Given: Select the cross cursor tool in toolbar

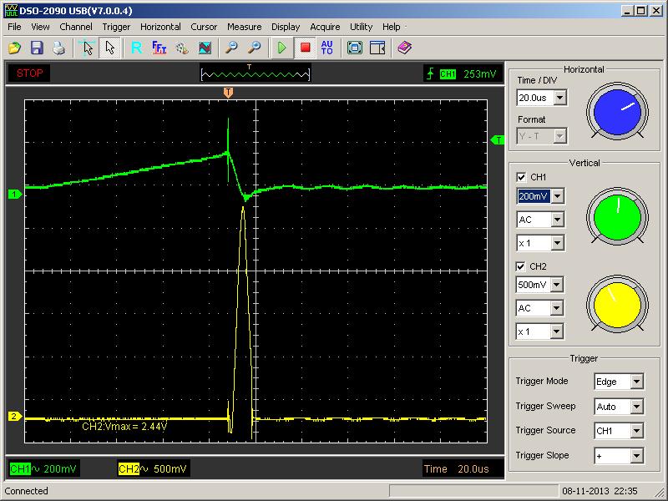Looking at the screenshot, I should (x=88, y=48).
